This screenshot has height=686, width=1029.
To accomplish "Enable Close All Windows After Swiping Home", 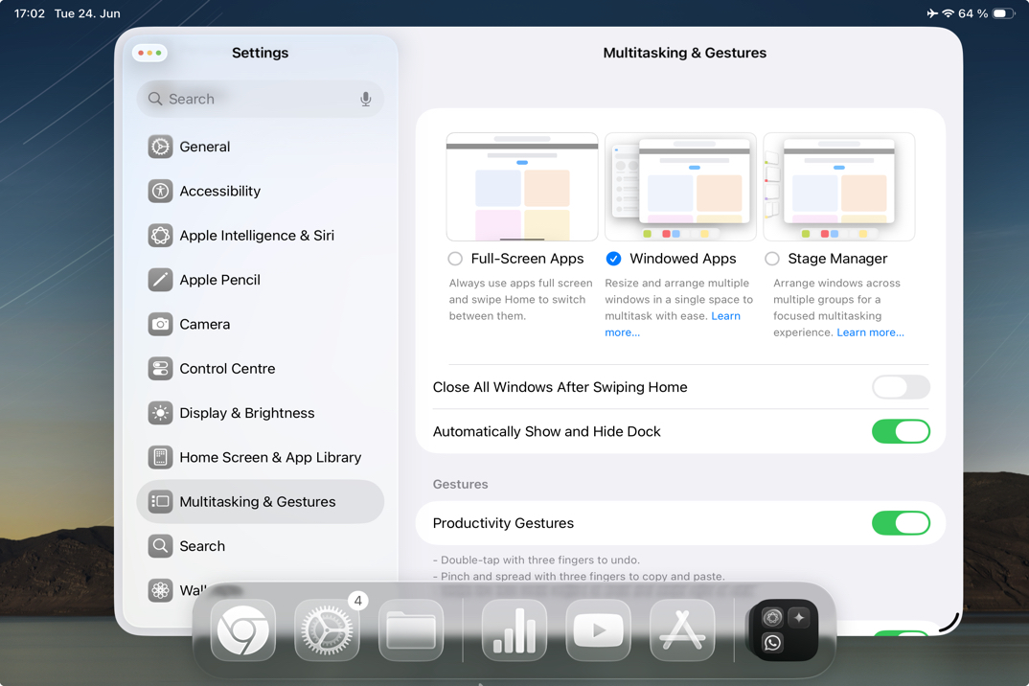I will click(901, 387).
